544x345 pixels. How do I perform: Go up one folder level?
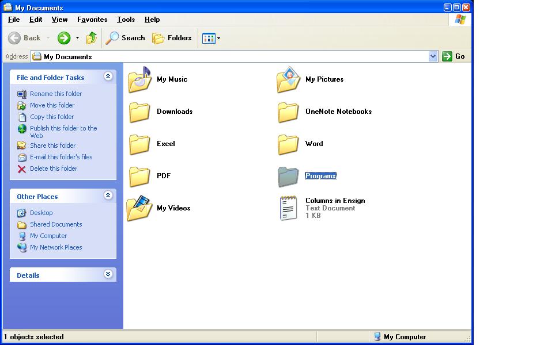92,38
